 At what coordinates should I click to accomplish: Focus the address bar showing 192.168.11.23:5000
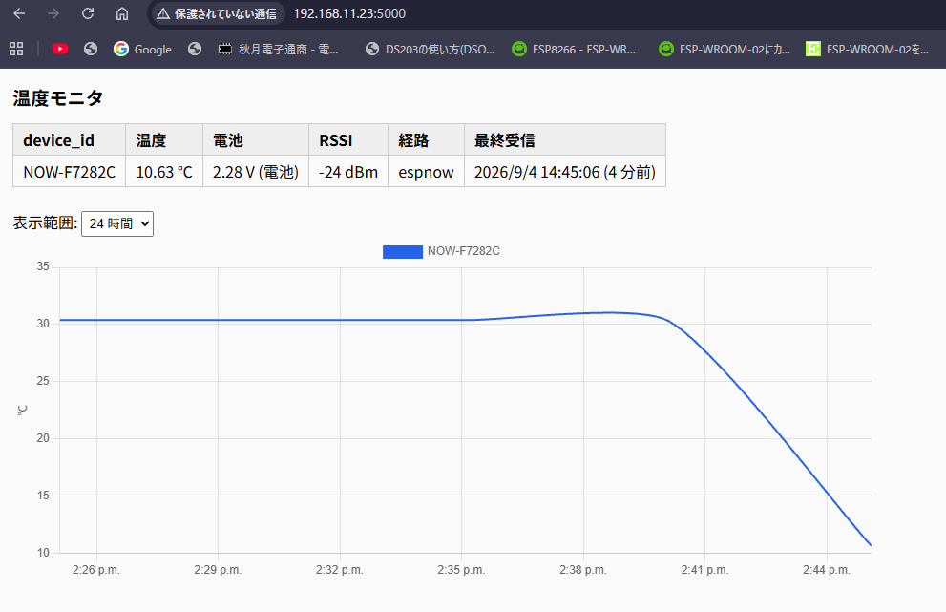click(349, 13)
